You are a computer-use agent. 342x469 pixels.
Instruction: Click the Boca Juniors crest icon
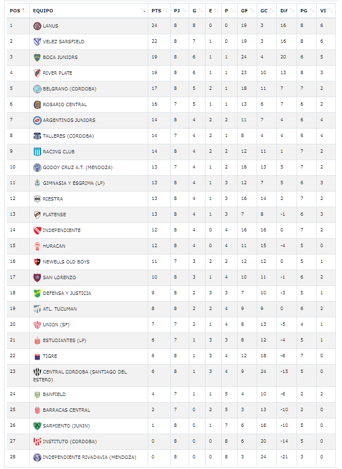(37, 57)
